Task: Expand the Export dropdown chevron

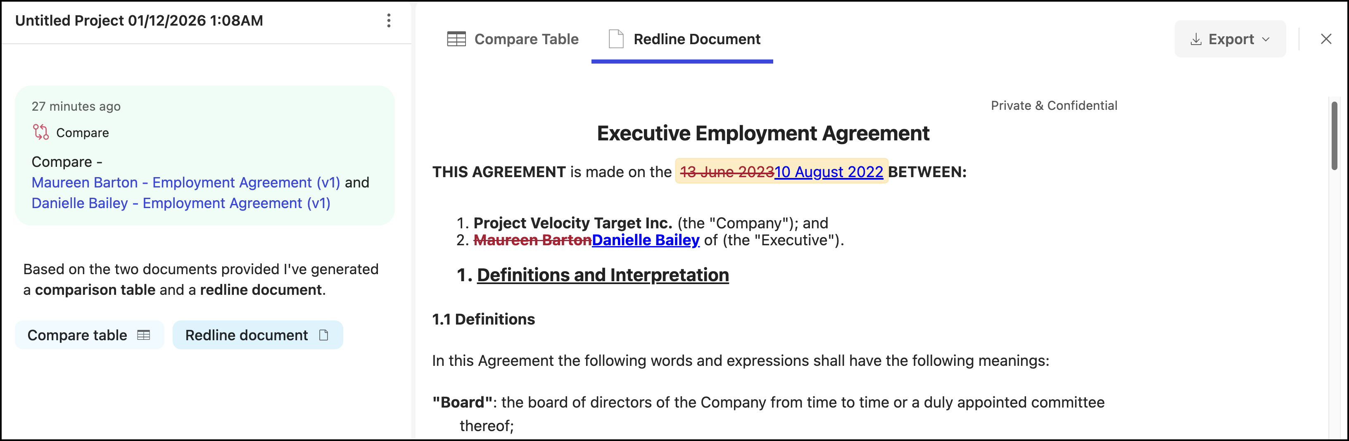Action: 1266,39
